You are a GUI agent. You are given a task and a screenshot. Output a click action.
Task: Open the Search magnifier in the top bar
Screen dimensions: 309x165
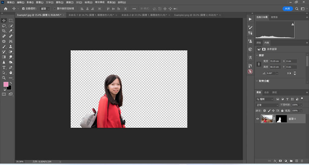(297, 9)
